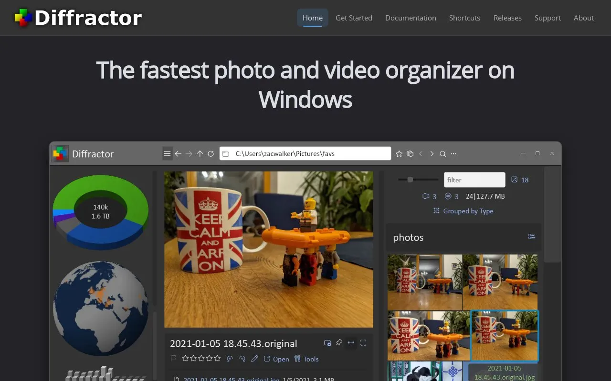
Task: Open the Support page
Action: (548, 18)
